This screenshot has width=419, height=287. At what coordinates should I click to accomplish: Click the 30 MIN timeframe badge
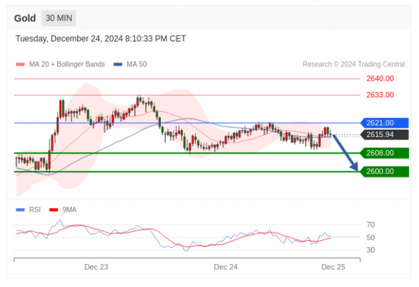coord(59,18)
